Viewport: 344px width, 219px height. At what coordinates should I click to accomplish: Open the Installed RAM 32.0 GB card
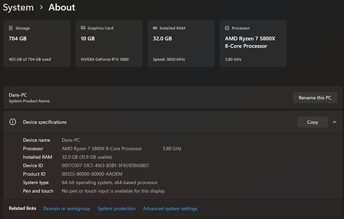(x=181, y=43)
